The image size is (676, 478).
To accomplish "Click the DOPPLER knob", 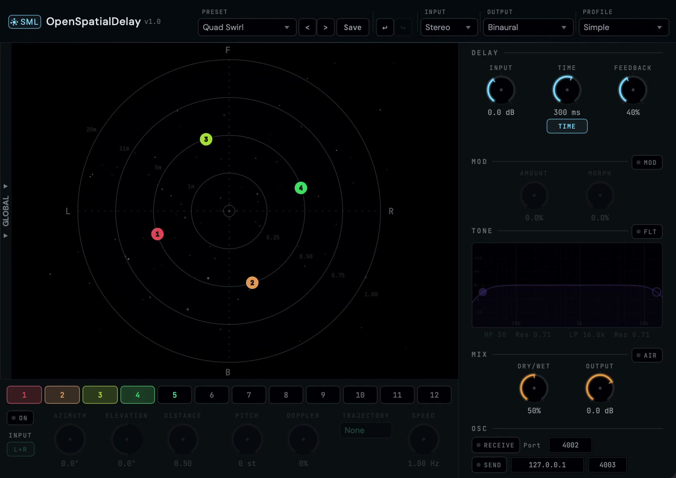I will pos(303,439).
